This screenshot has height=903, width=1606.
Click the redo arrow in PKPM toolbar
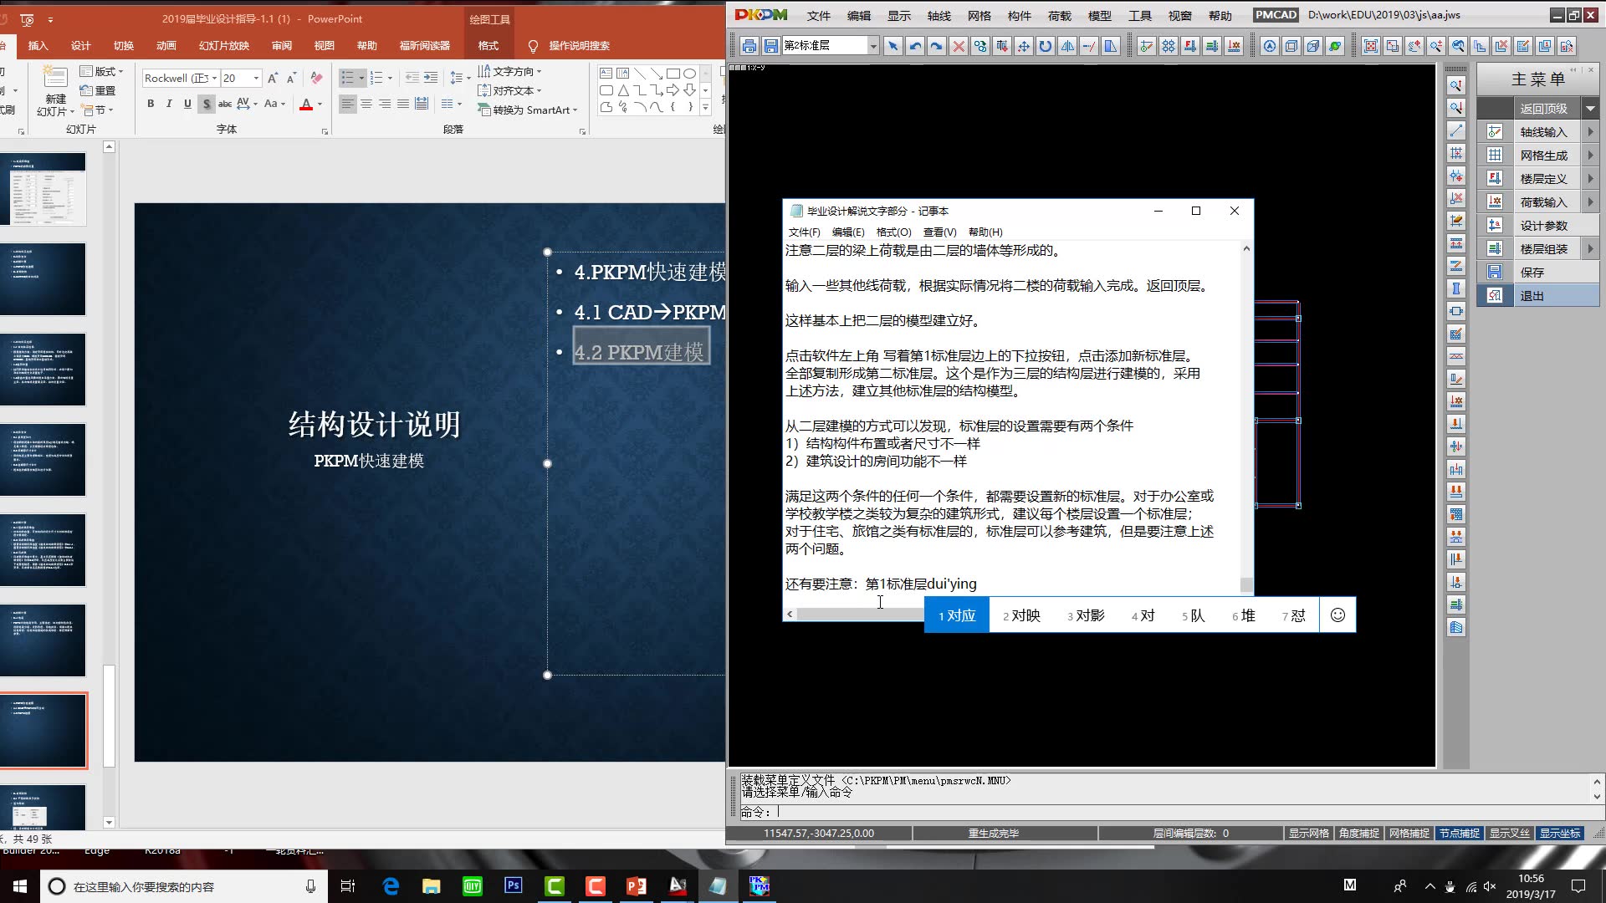937,46
